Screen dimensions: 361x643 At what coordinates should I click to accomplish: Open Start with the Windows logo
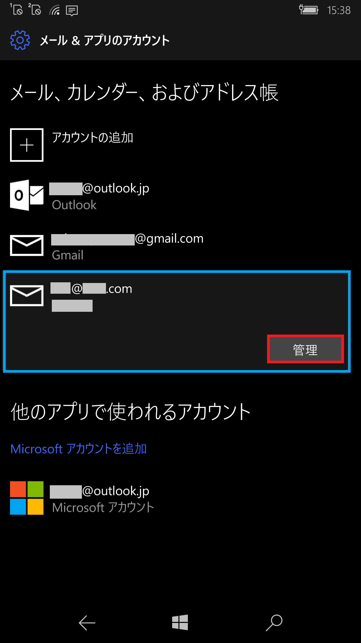(180, 623)
